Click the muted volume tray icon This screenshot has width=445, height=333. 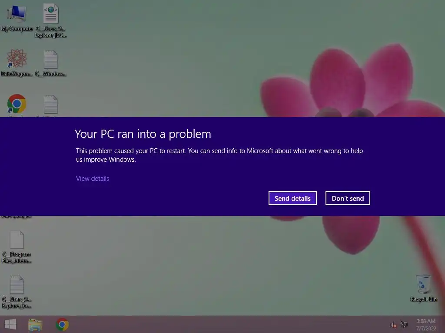(x=393, y=325)
